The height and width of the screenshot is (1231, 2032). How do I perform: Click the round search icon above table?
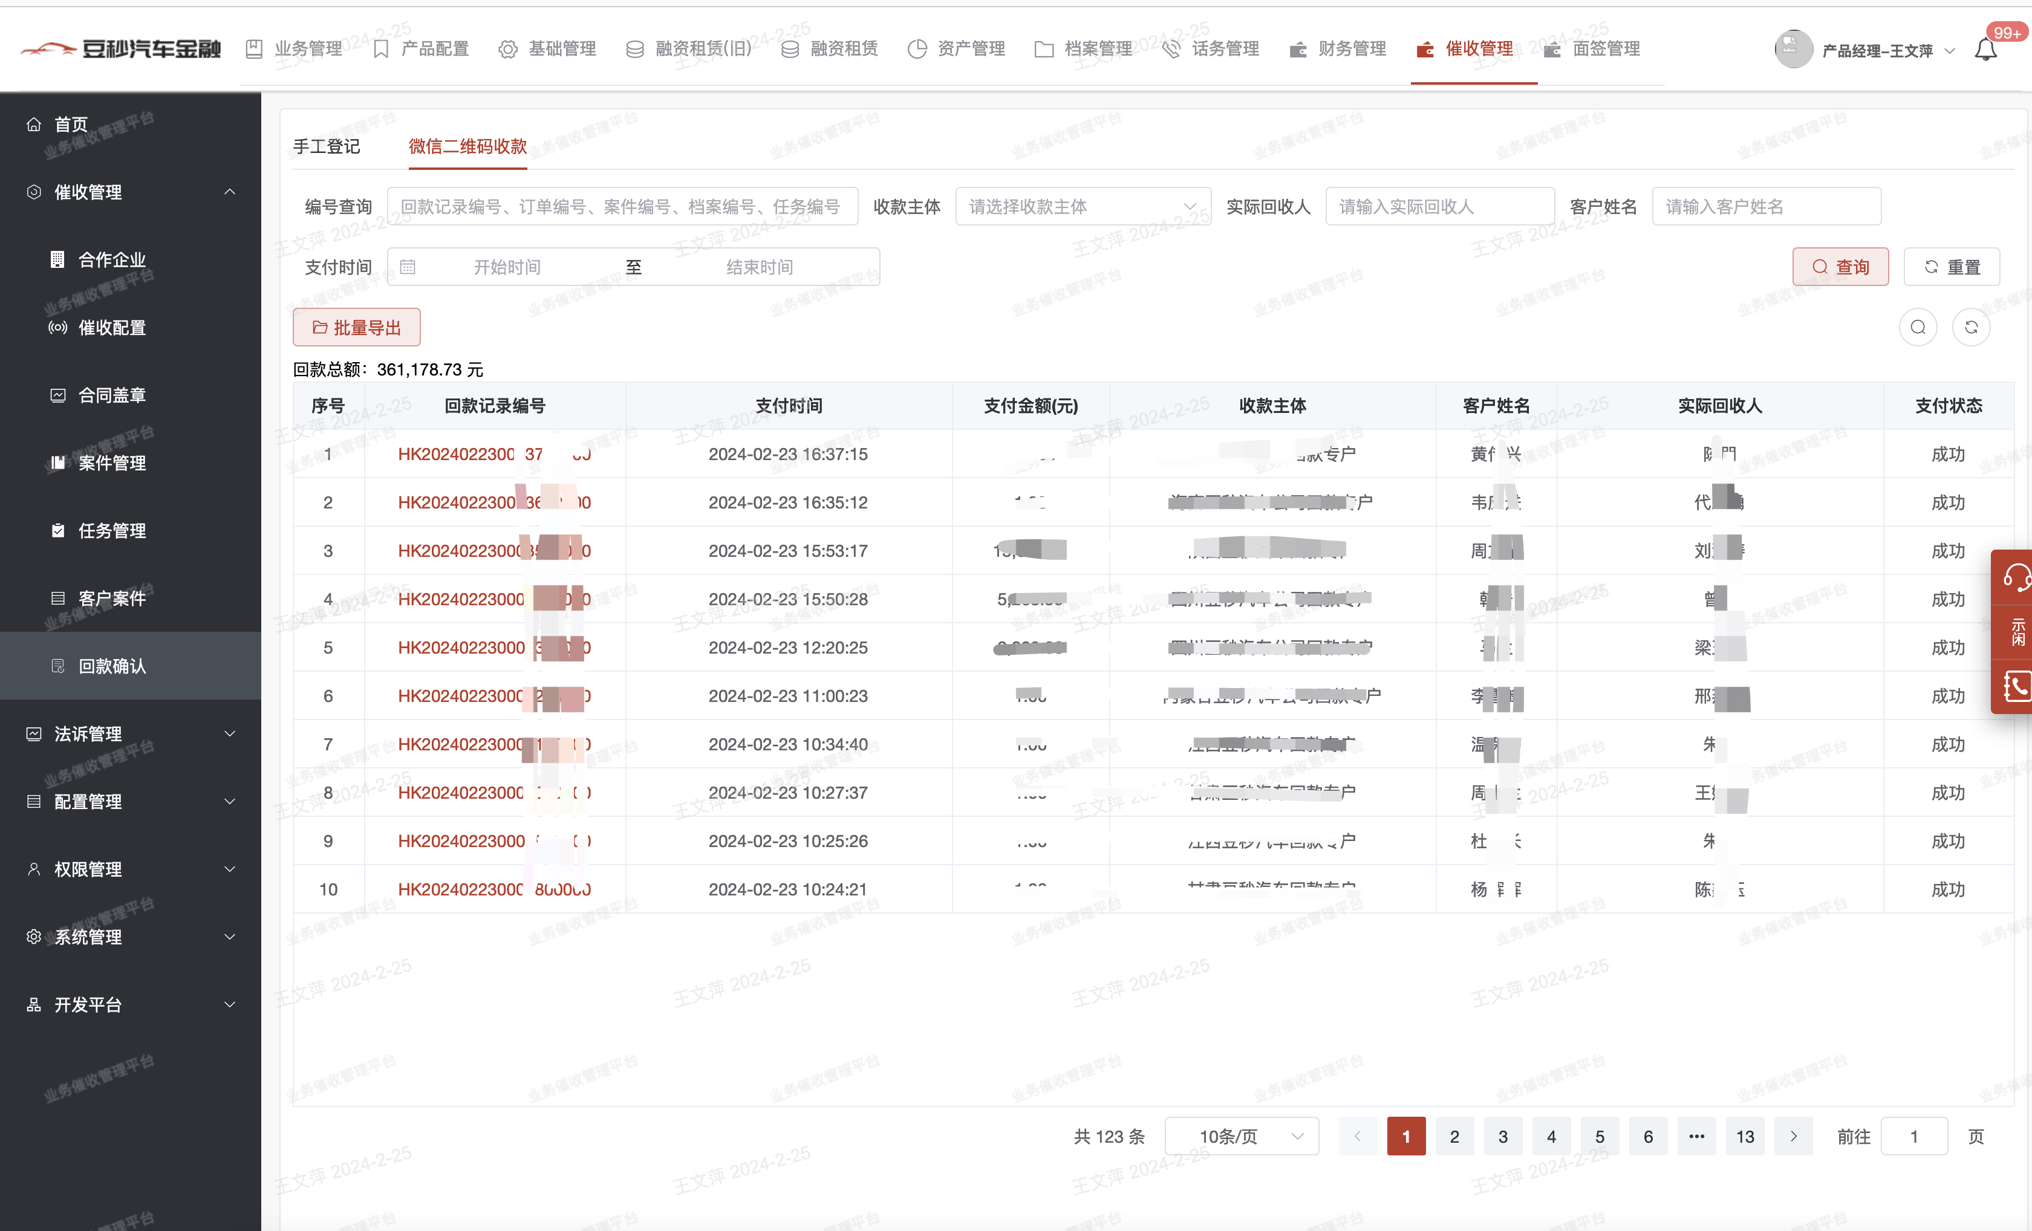1917,327
